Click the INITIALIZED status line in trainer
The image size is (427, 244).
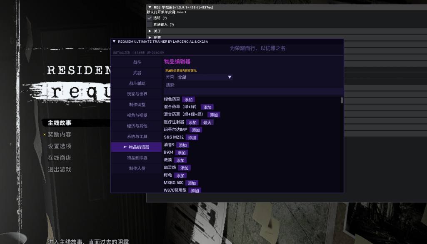pos(138,53)
